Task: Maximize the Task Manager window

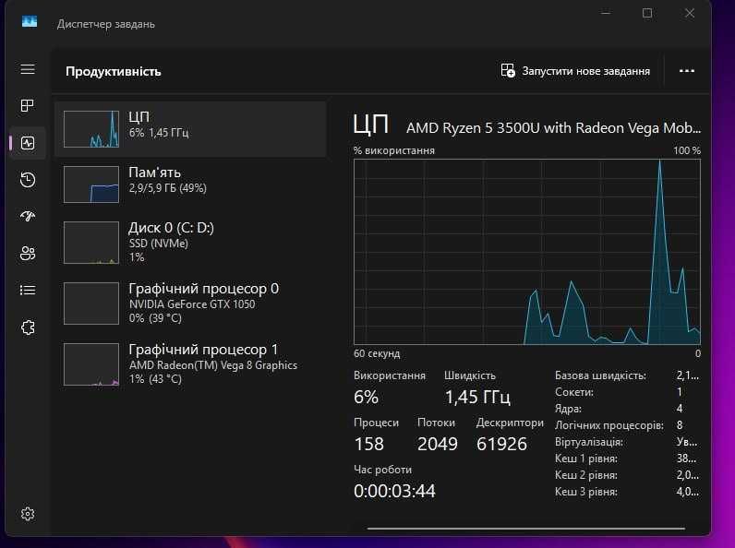Action: click(647, 13)
